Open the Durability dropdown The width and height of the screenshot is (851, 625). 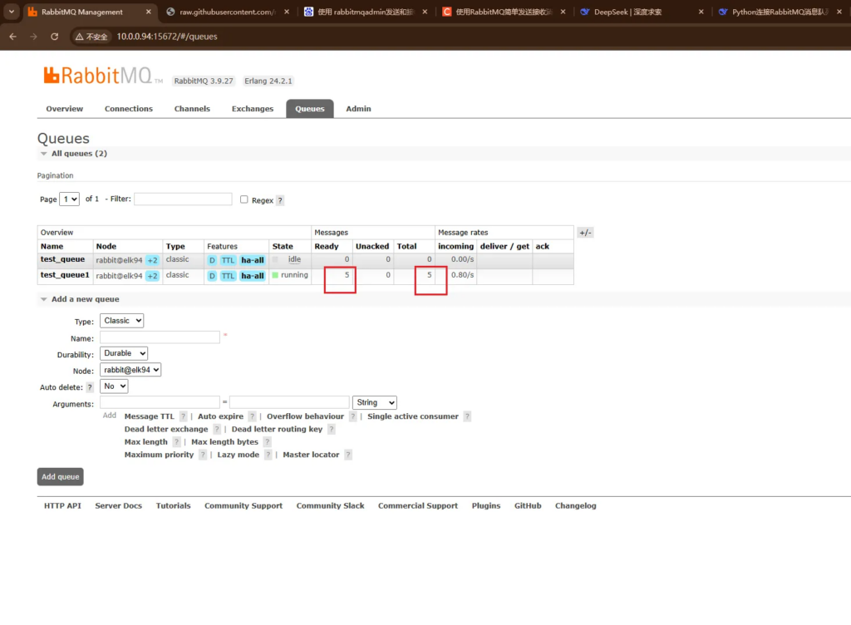(124, 353)
